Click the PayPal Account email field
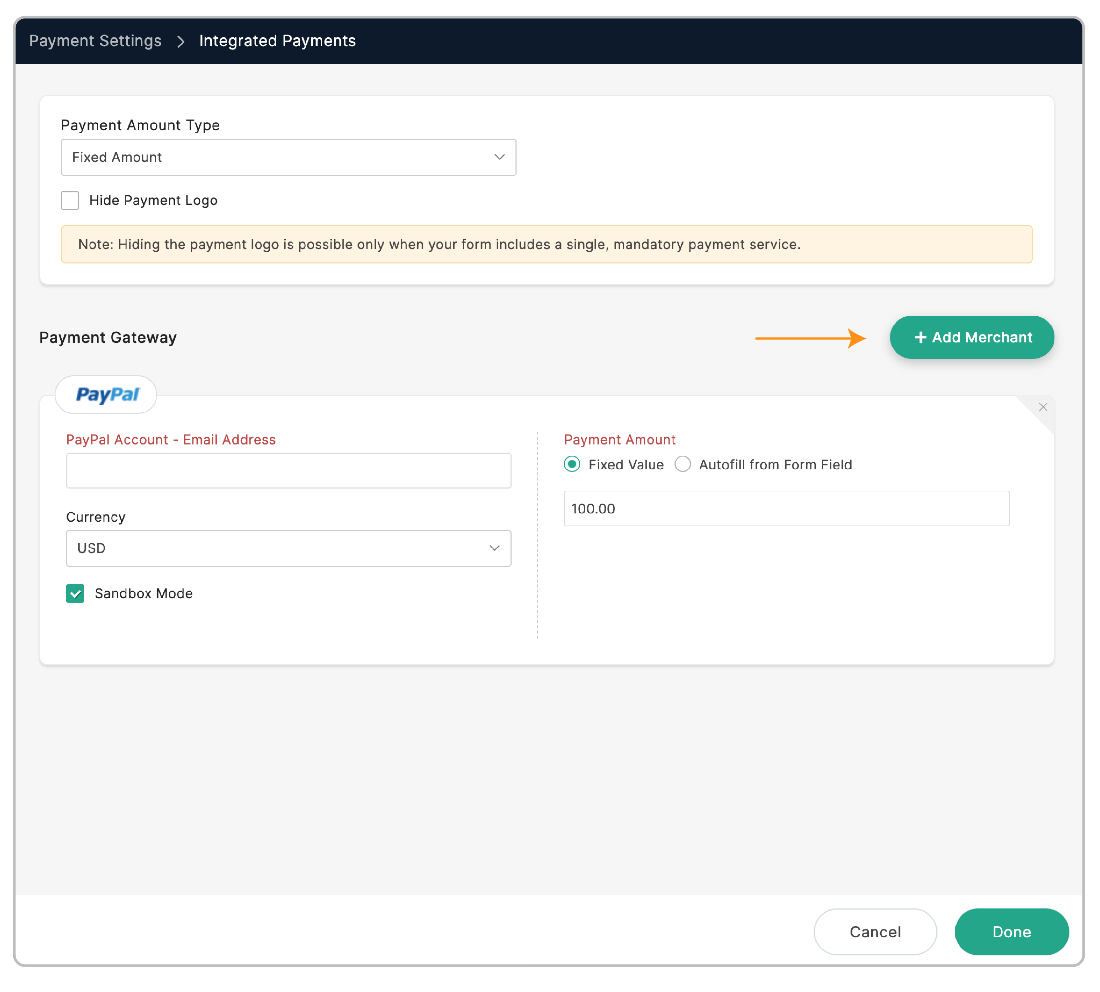This screenshot has height=992, width=1100. click(289, 470)
